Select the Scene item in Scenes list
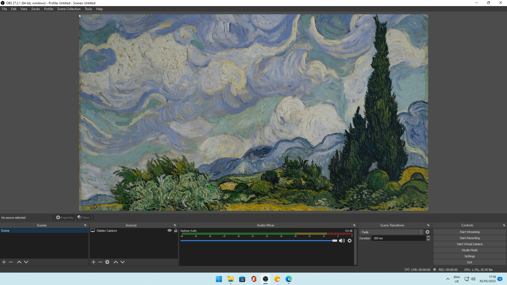This screenshot has height=285, width=507. (44, 231)
